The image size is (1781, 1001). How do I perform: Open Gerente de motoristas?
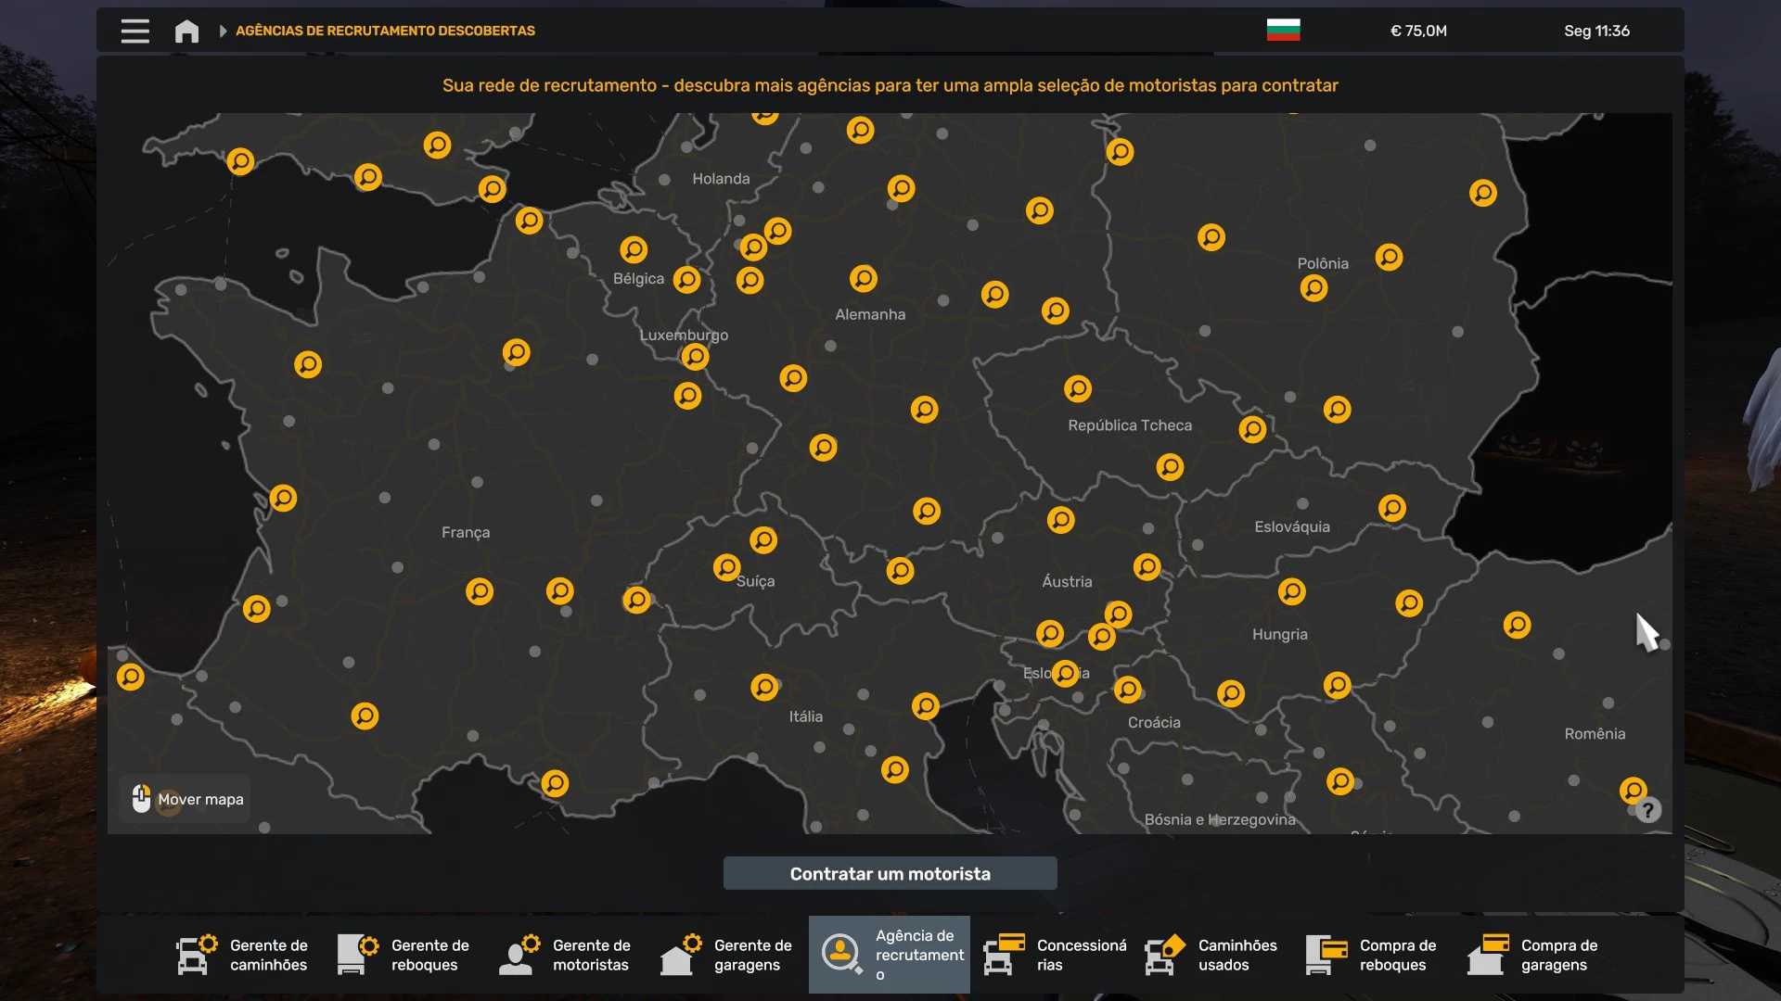[566, 955]
